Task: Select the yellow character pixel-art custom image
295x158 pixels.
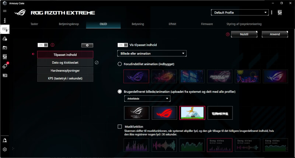Action: [192, 113]
